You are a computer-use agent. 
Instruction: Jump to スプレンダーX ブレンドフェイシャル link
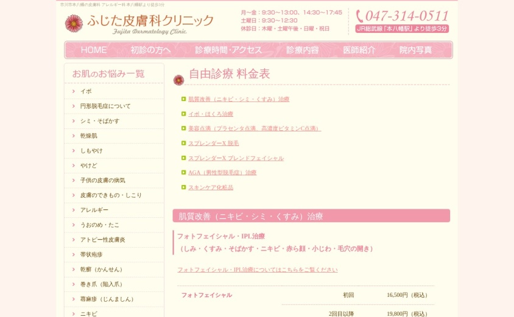point(236,158)
